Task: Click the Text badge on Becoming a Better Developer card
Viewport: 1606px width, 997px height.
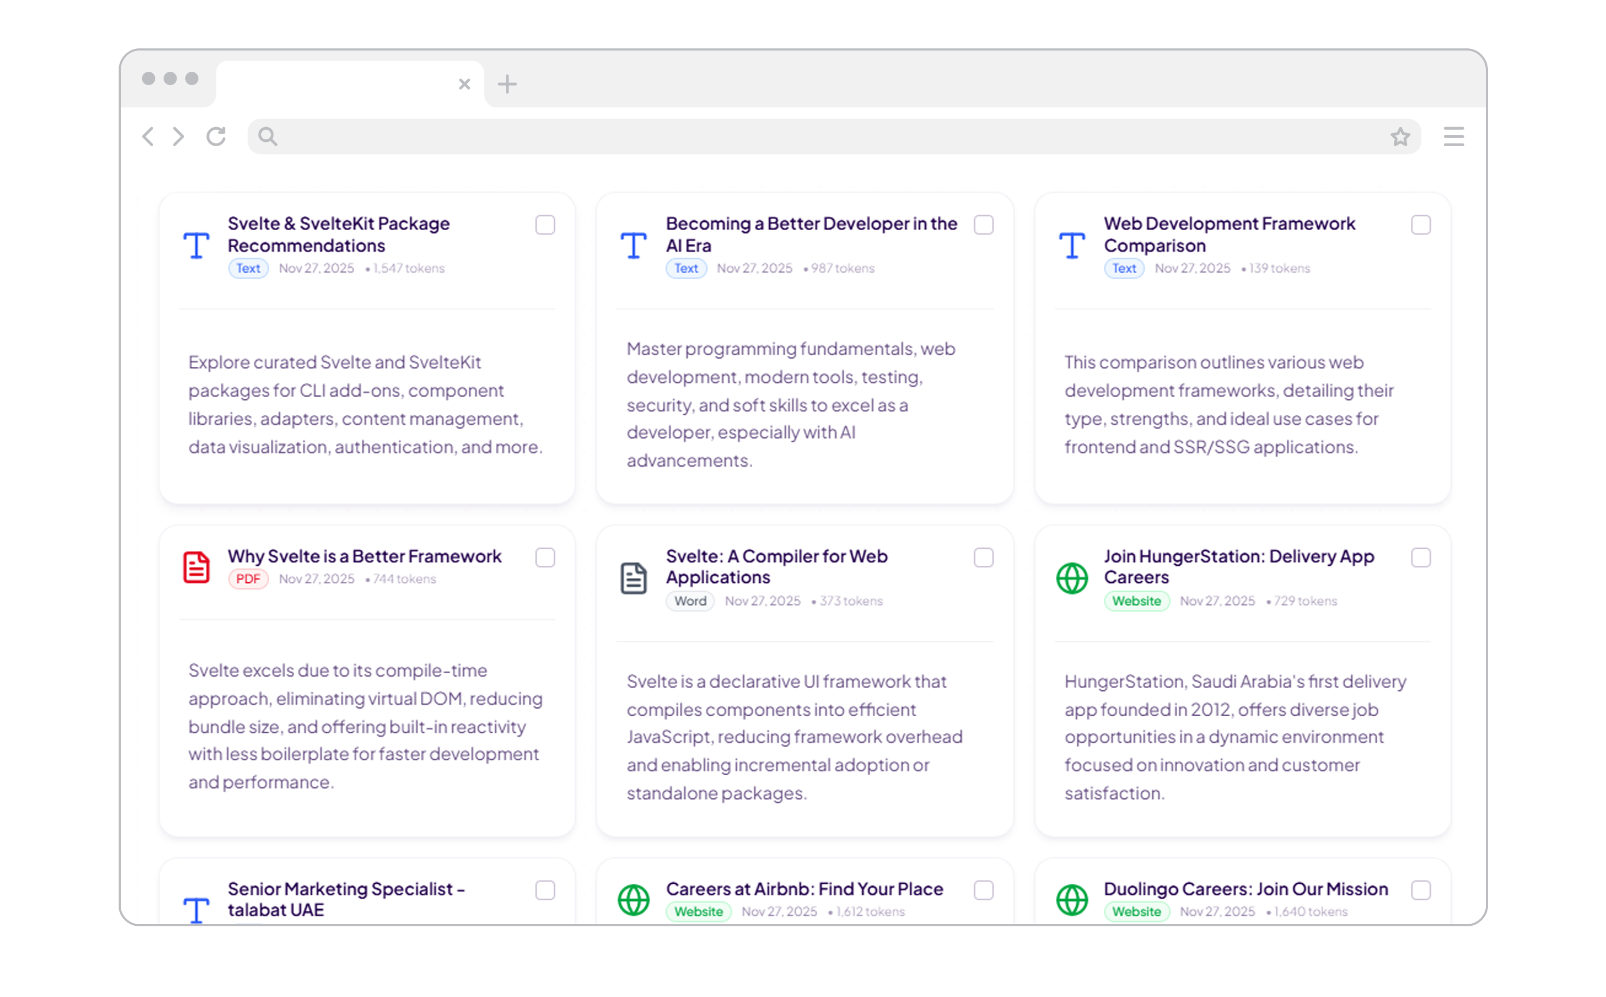Action: click(x=686, y=269)
